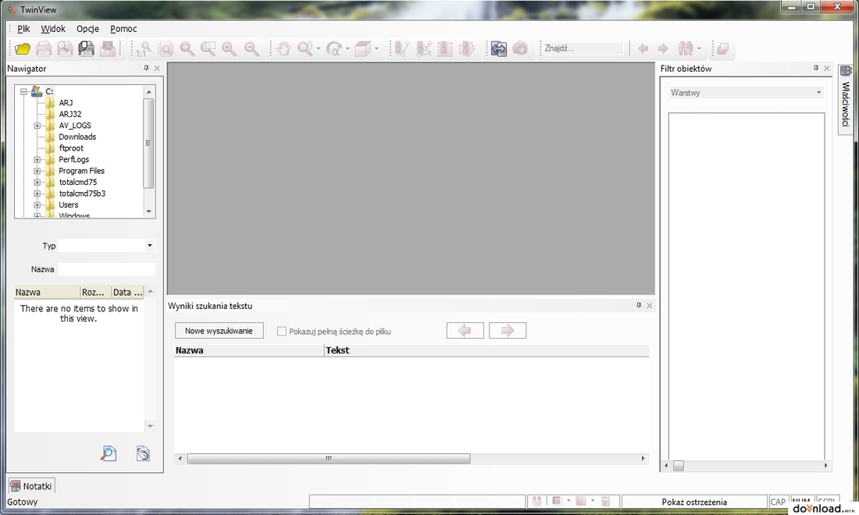Expand the PerfLogs folder node
The width and height of the screenshot is (859, 515).
37,159
